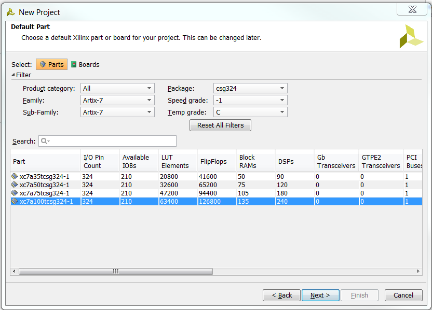The height and width of the screenshot is (310, 432).
Task: Sort by Block RAMs column
Action: point(255,161)
